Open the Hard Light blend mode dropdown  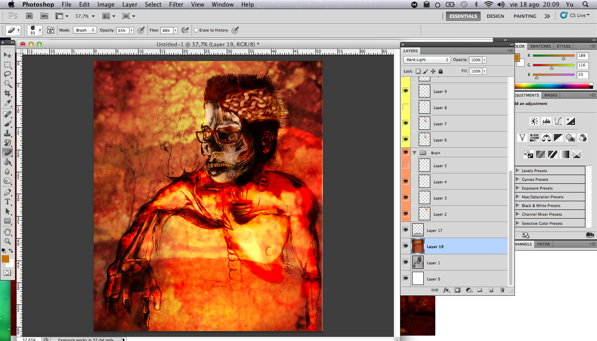tap(427, 60)
